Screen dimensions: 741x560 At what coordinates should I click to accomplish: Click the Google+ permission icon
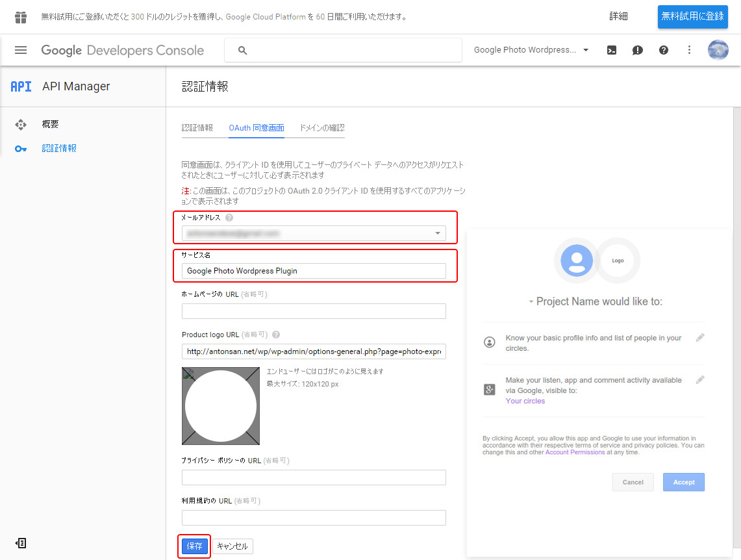(x=490, y=389)
